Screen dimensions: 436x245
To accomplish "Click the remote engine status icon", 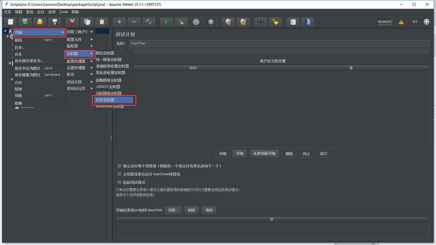I will click(427, 22).
